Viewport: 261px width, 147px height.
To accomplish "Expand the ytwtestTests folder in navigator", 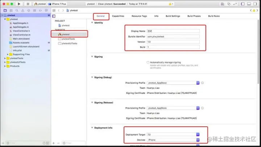I will (5, 58).
